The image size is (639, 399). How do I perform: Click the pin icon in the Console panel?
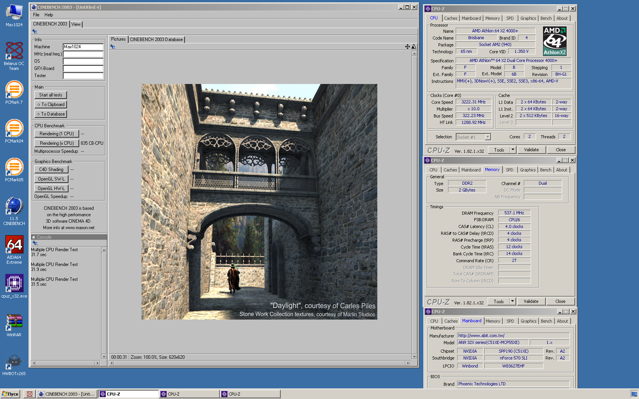pyautogui.click(x=35, y=243)
